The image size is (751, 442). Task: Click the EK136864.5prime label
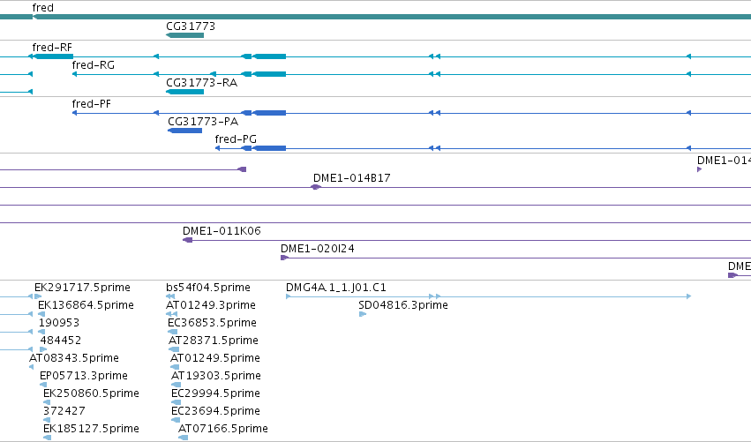click(86, 305)
